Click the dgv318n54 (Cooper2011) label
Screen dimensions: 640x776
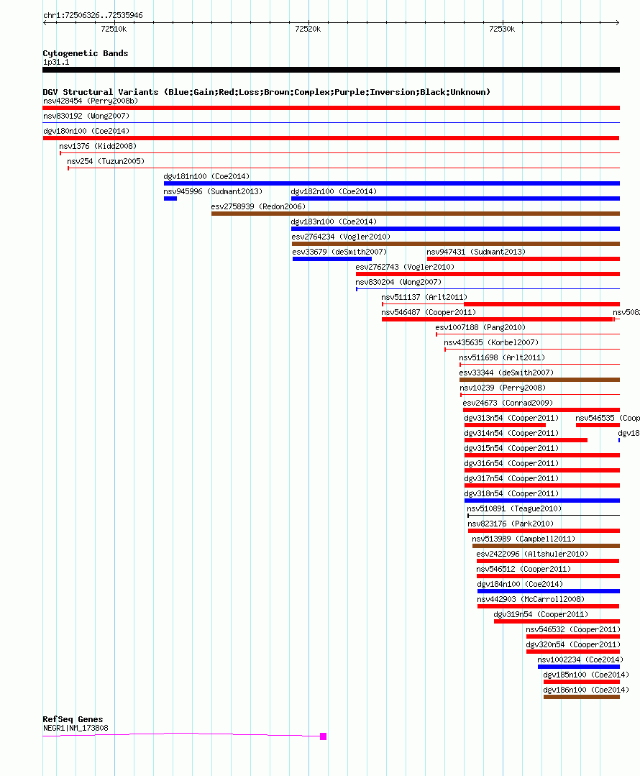point(511,493)
